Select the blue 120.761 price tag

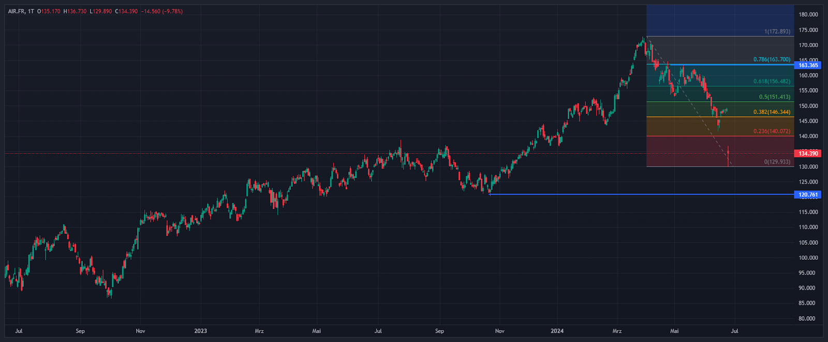click(x=808, y=195)
